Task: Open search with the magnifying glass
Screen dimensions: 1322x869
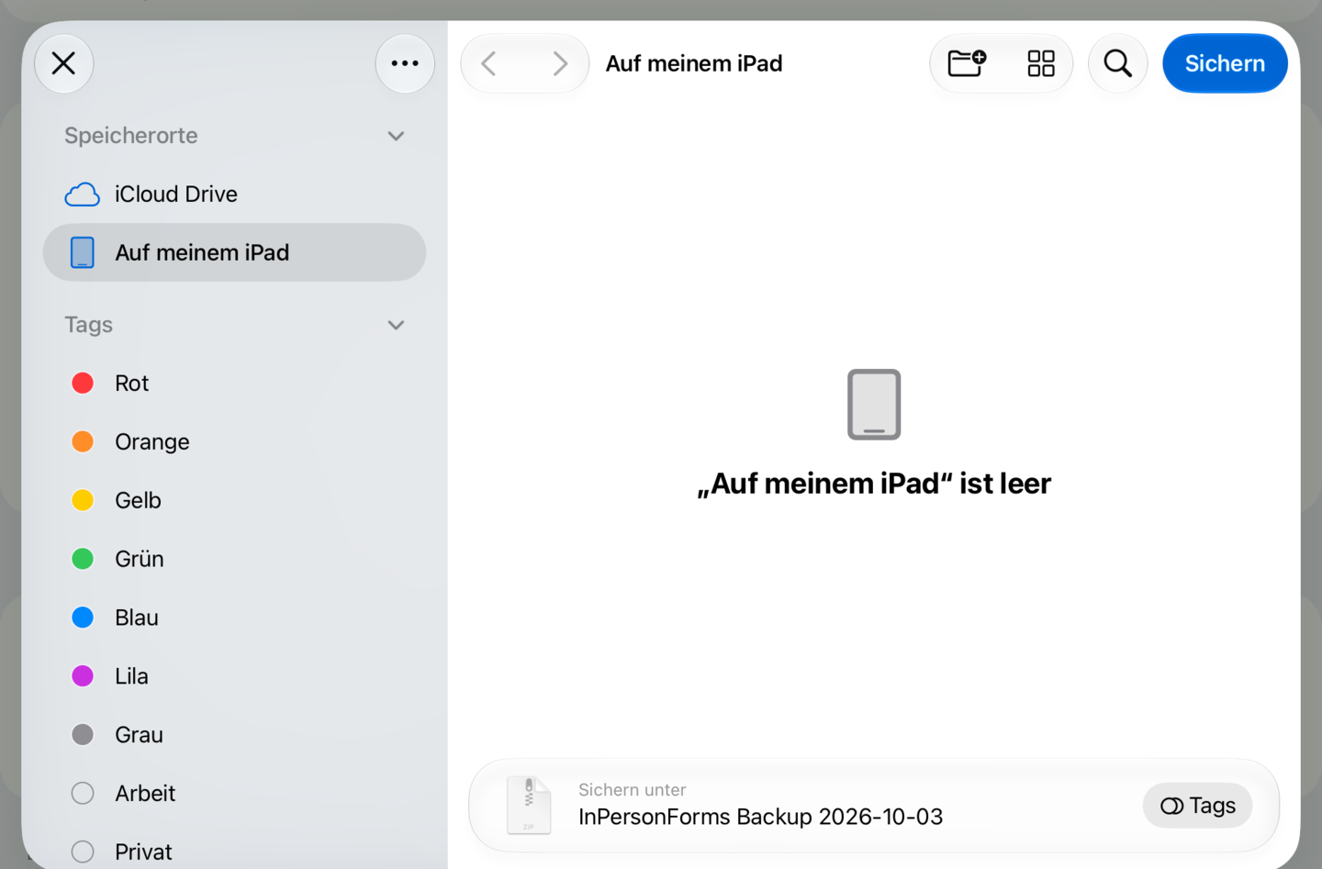Action: pyautogui.click(x=1117, y=63)
